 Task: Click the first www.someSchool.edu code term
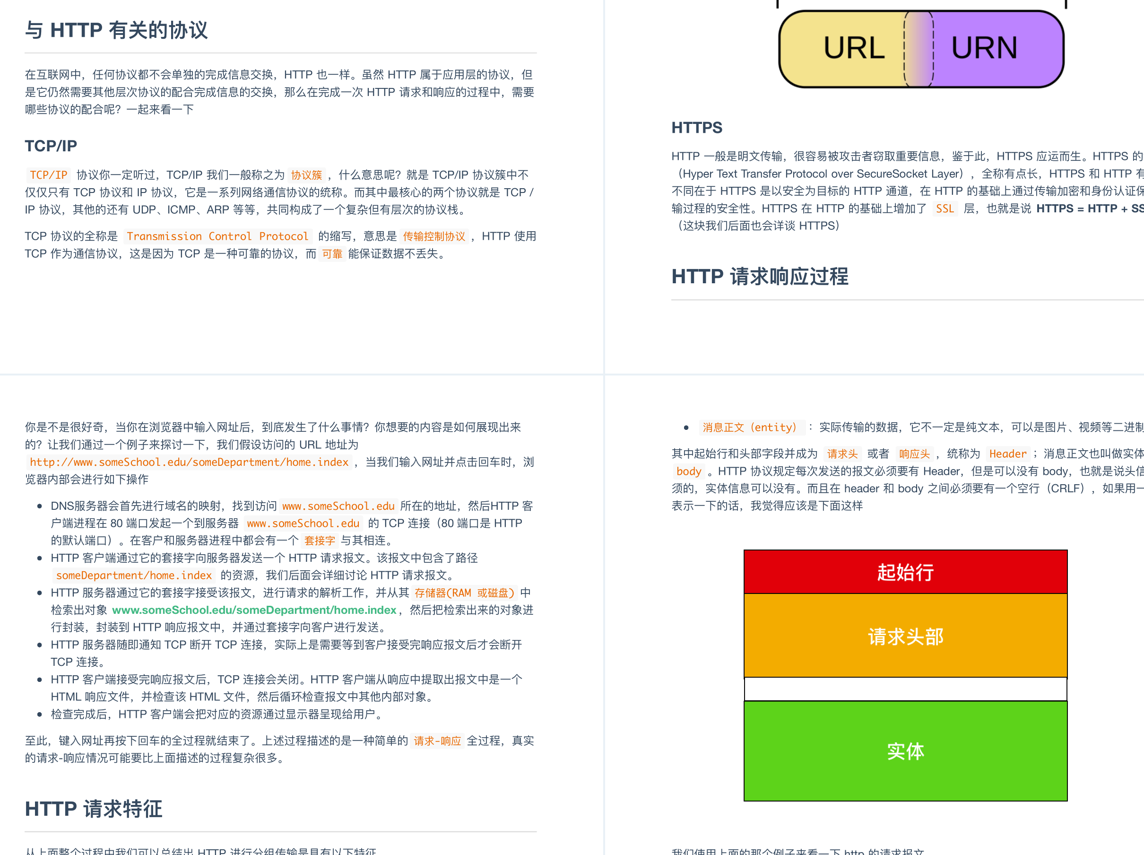pos(338,506)
